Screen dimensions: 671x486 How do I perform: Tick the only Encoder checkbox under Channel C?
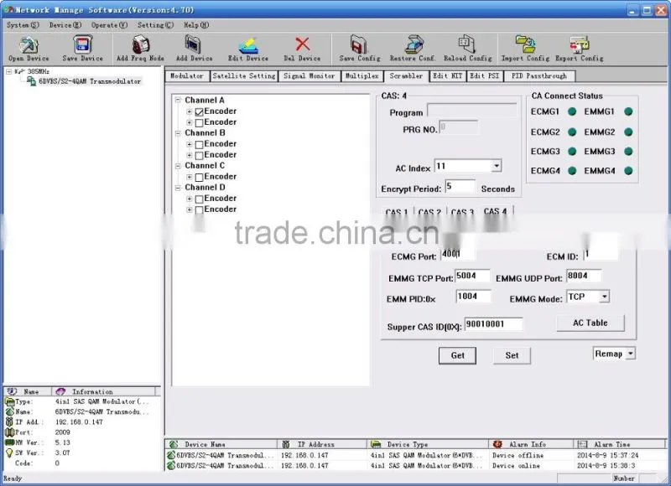pos(199,178)
